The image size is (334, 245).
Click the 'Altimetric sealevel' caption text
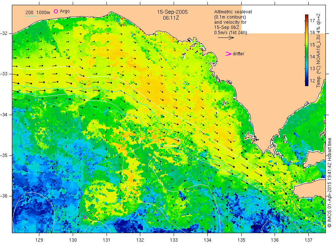point(233,12)
